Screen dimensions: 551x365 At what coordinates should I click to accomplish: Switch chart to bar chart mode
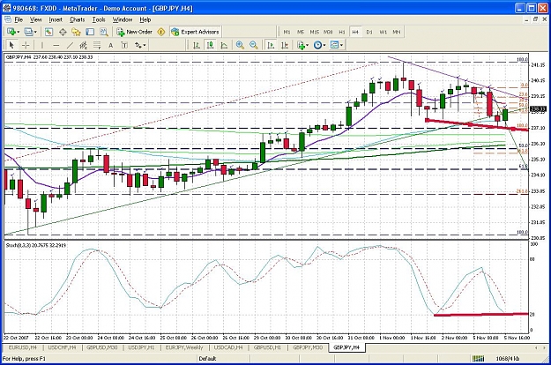pos(197,45)
